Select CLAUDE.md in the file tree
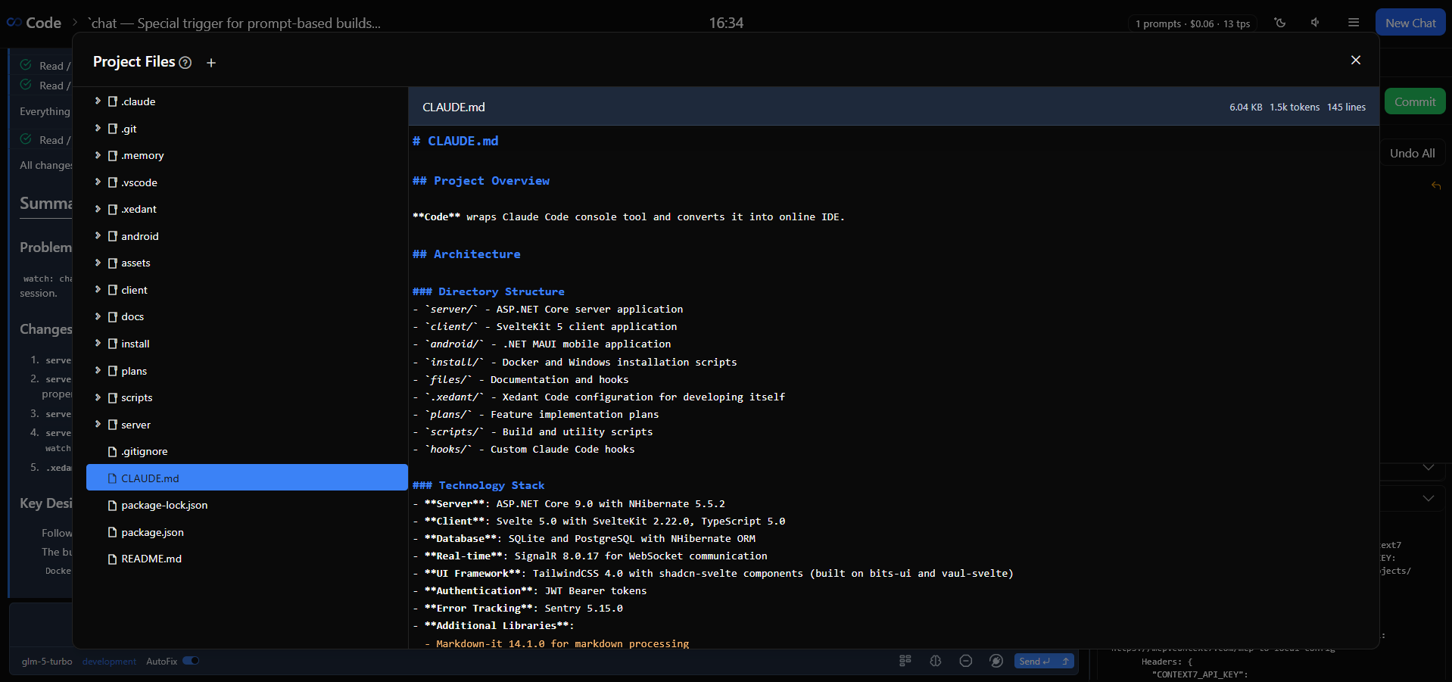 [x=247, y=478]
